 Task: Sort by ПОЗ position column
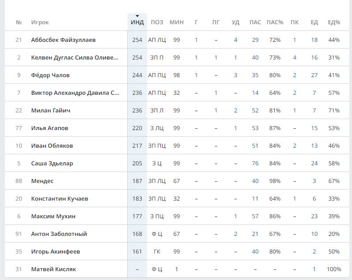157,22
